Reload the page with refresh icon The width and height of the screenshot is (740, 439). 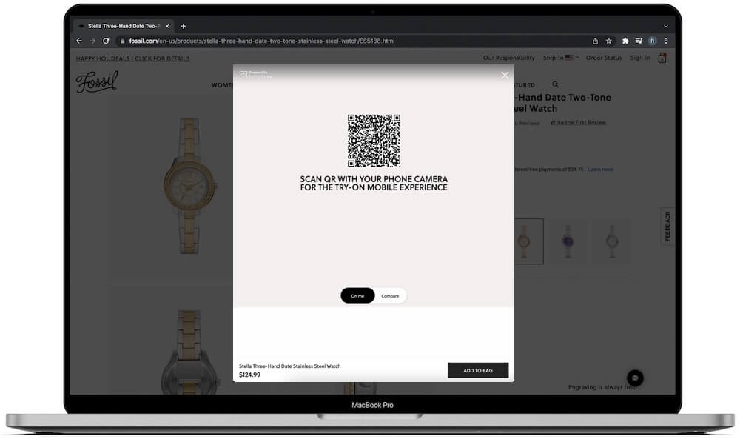pos(106,41)
